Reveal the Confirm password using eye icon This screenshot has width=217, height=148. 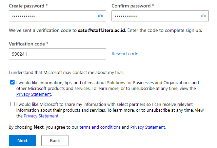[203, 16]
